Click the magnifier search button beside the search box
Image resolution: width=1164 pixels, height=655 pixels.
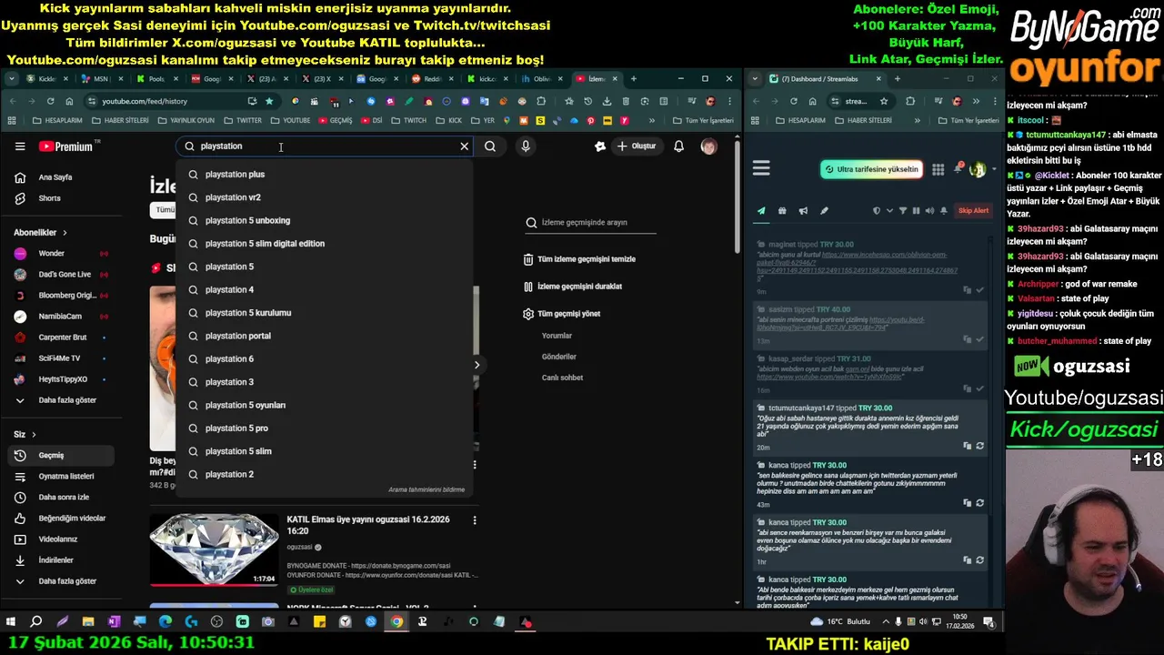coord(490,146)
